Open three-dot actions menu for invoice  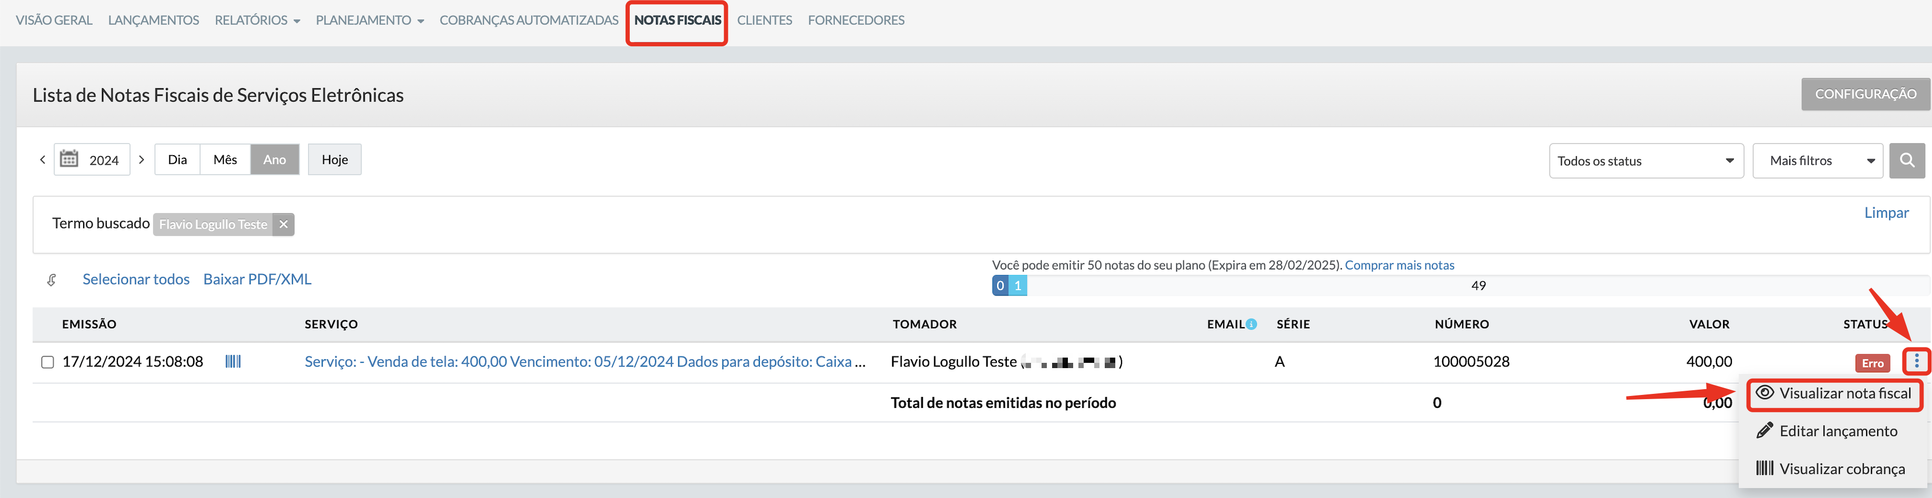point(1916,362)
